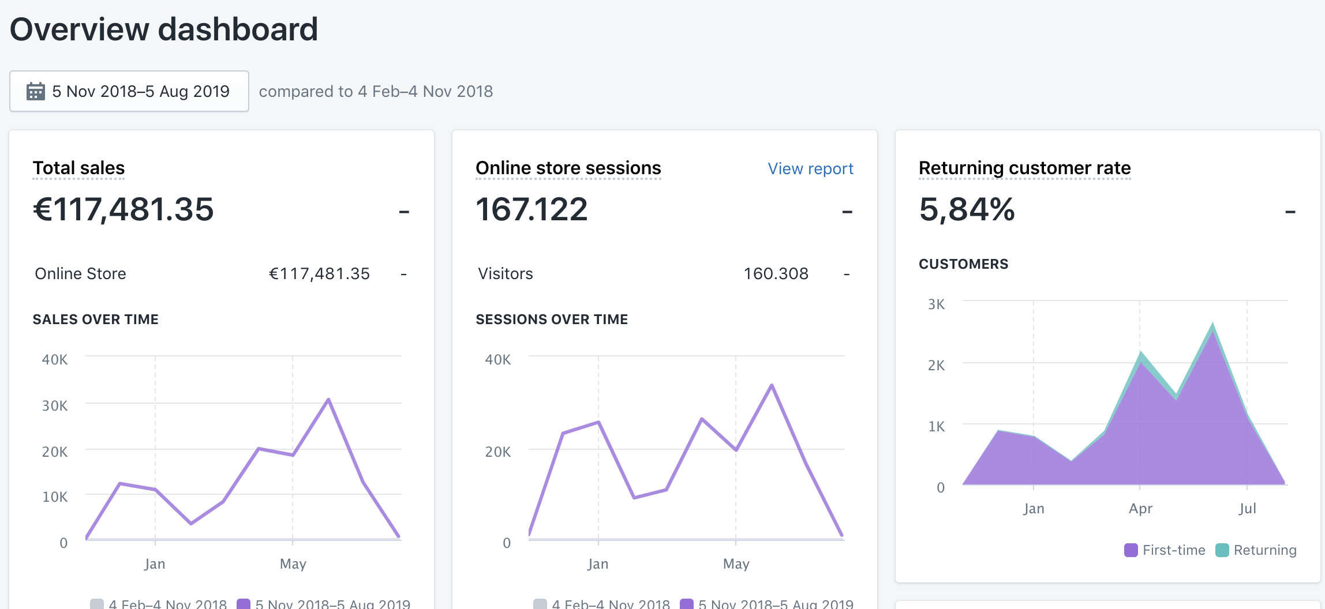Select the €117,481.35 total sales figure

pyautogui.click(x=123, y=209)
